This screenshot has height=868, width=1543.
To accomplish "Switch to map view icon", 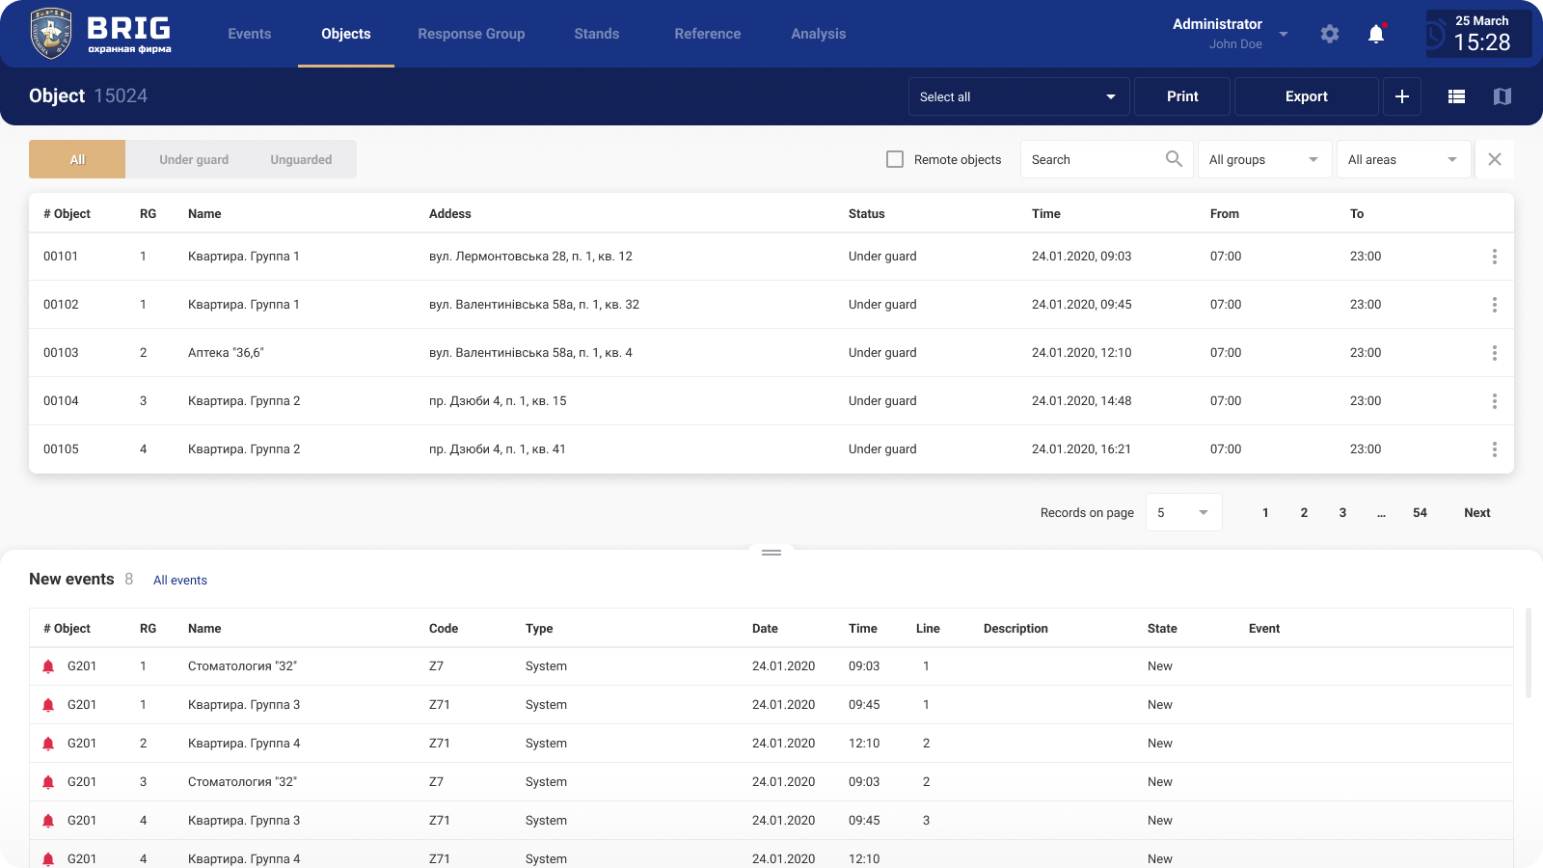I will [1502, 96].
